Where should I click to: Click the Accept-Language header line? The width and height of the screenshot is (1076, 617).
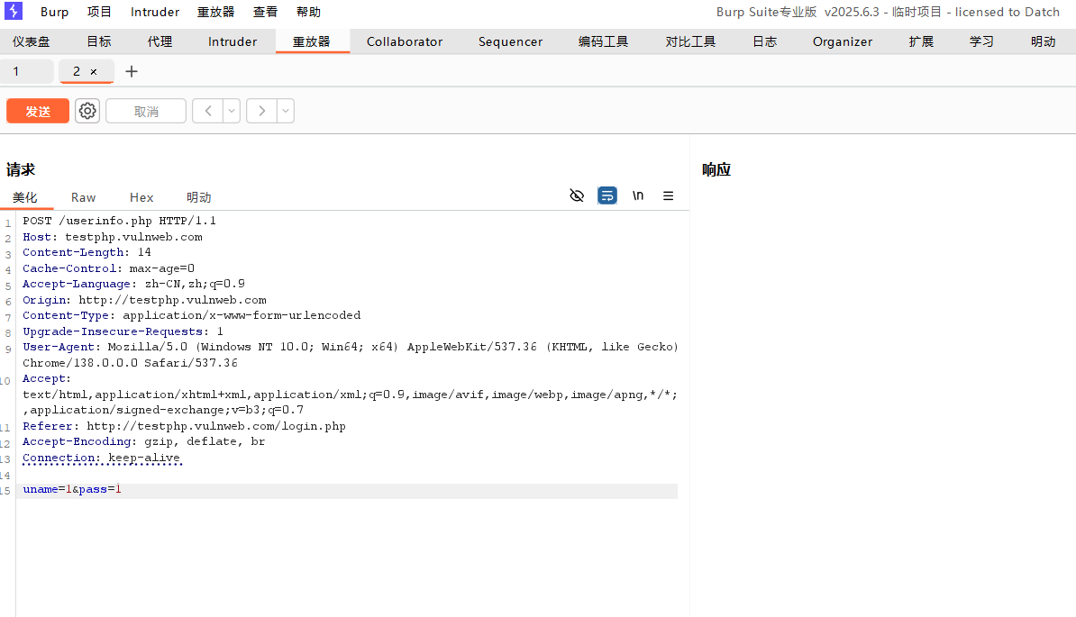tap(133, 284)
